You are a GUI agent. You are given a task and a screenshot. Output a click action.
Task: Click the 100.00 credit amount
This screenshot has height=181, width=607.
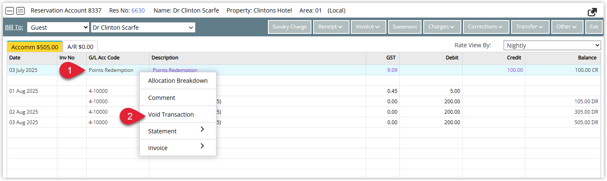coord(515,70)
